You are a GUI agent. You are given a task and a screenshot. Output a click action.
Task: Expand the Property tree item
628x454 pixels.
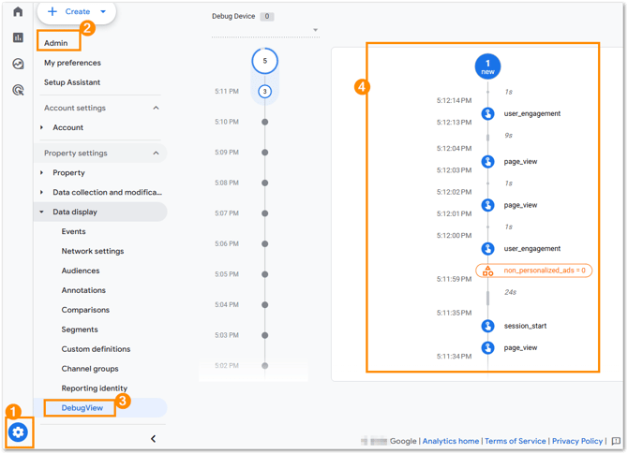pos(41,173)
